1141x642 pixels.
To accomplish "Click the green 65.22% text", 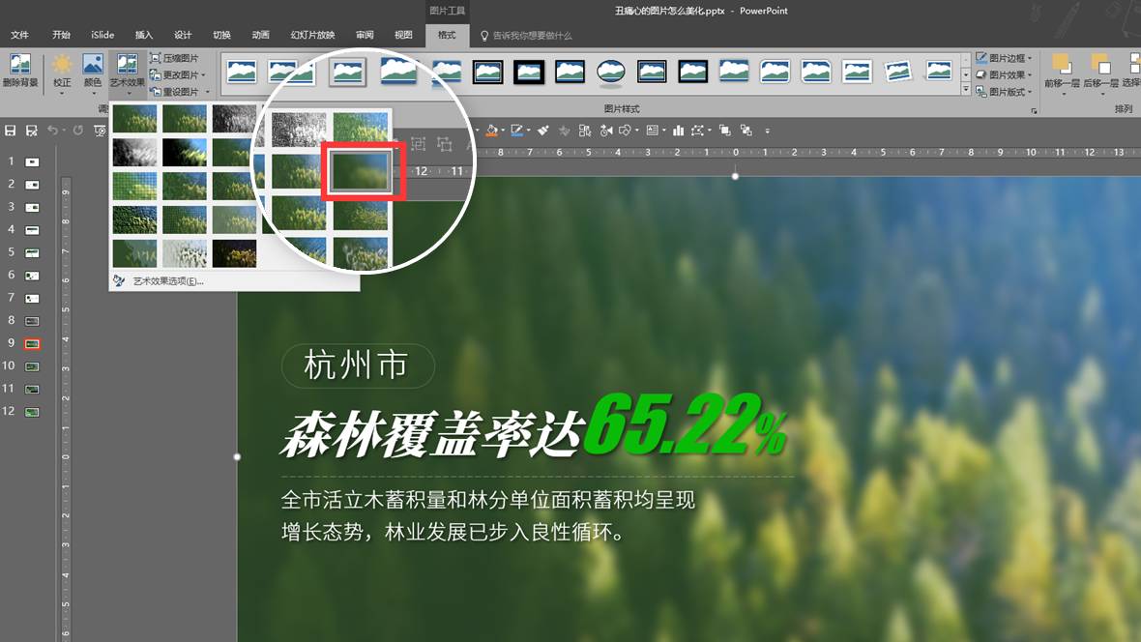I will 687,423.
